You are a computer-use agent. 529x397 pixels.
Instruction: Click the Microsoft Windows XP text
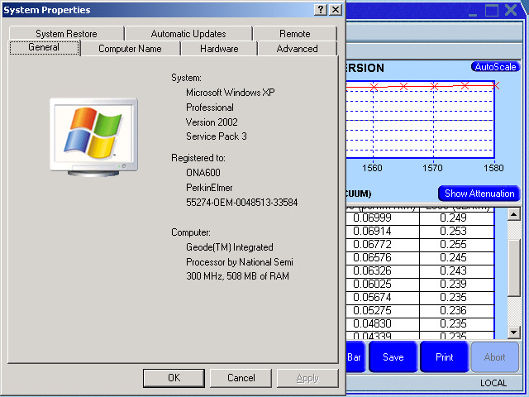tap(231, 93)
